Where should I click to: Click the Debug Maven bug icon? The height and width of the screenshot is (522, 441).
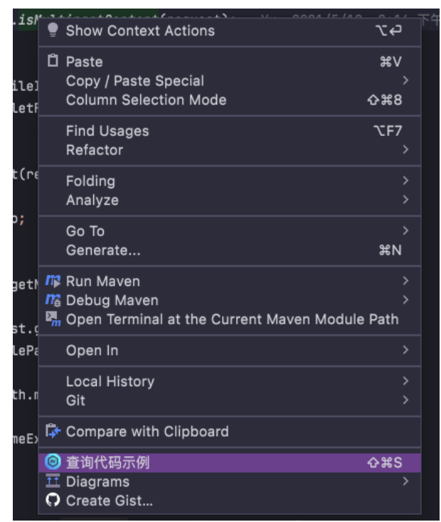point(53,300)
